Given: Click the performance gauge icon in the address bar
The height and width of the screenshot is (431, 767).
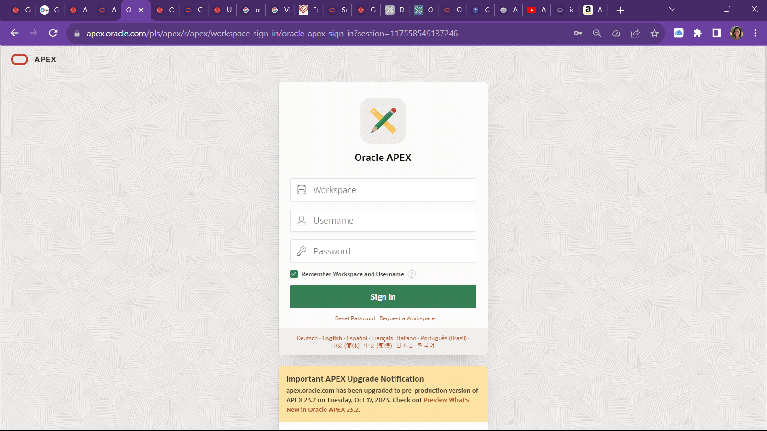Looking at the screenshot, I should [616, 33].
